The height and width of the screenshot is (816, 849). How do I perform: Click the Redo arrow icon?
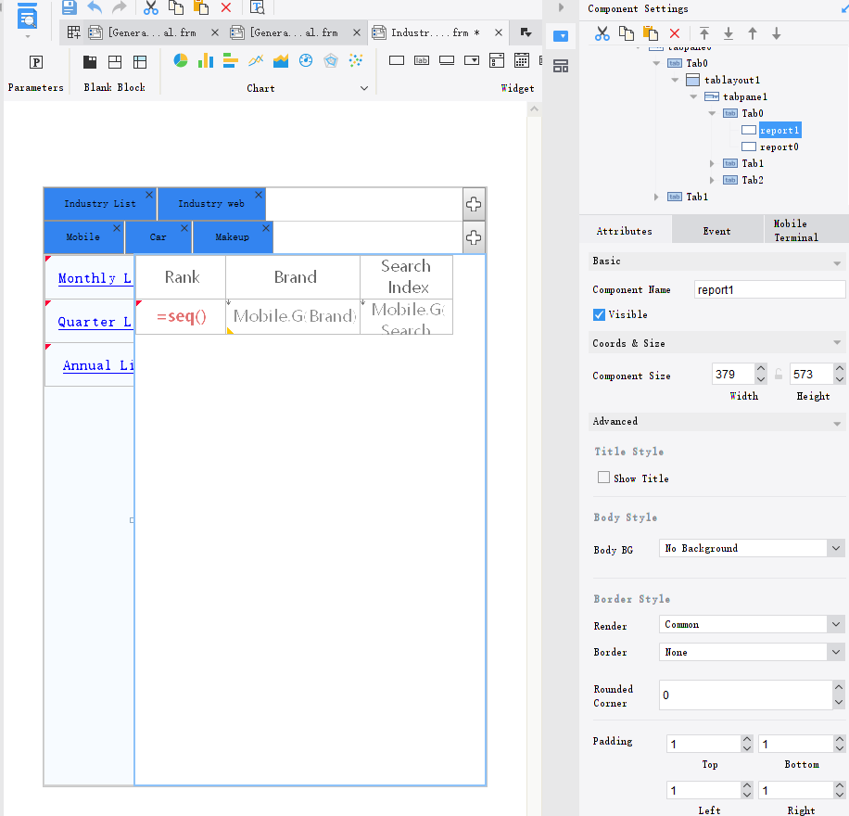[120, 7]
